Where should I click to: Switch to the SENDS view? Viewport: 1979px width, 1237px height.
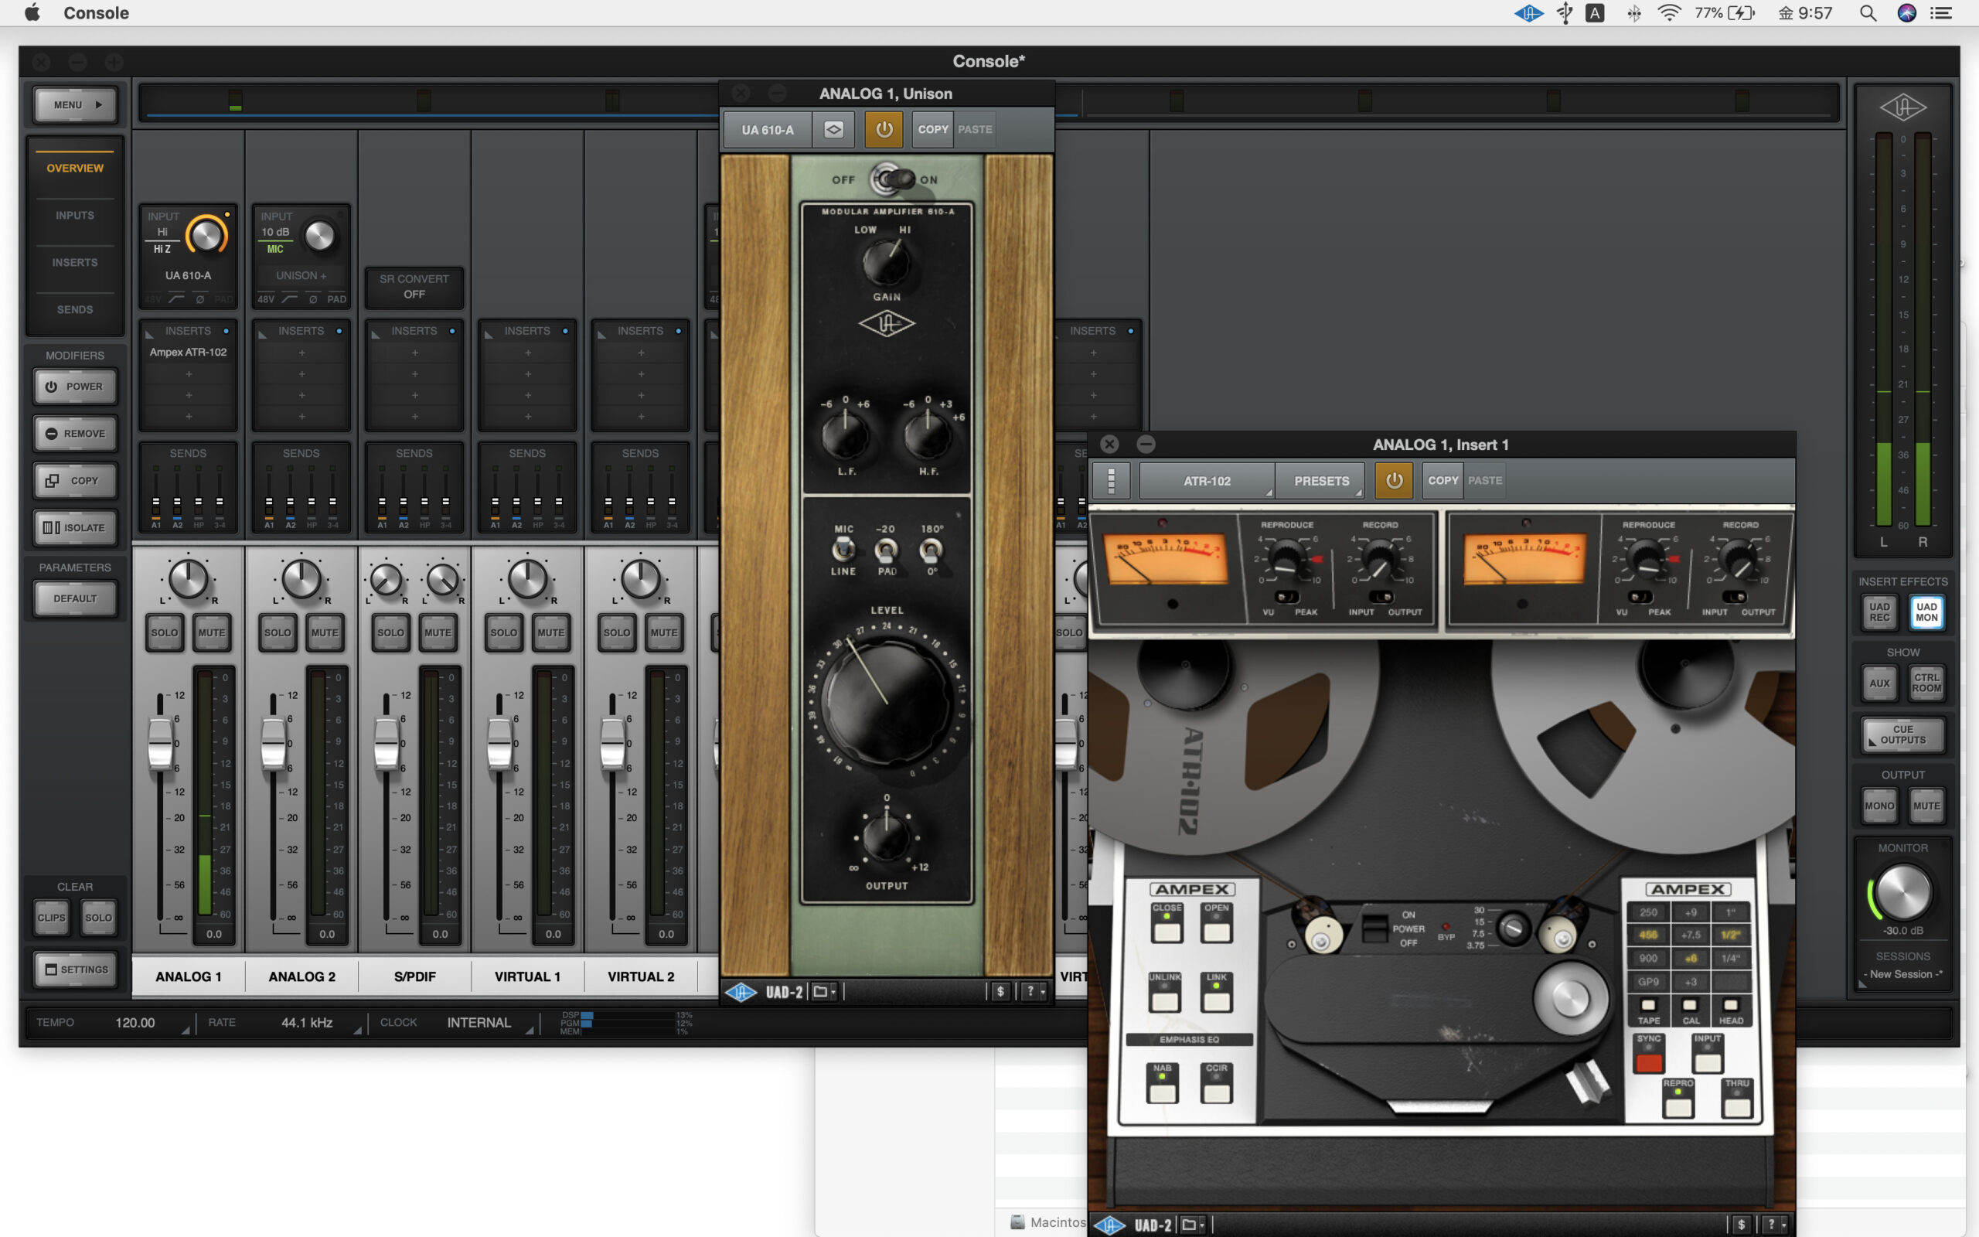(75, 309)
